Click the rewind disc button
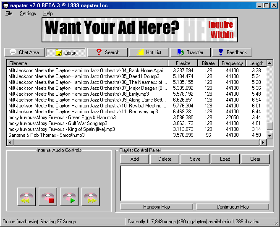Viewport: 280px width, 227px height. 26,197
